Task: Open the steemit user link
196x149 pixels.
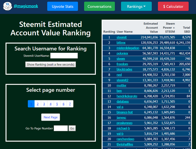Action: tap(122, 37)
